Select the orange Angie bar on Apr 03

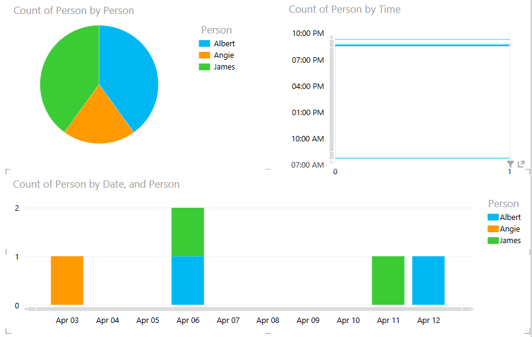click(67, 280)
